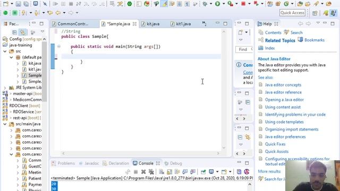Click the Find field in outline panel

point(244,49)
